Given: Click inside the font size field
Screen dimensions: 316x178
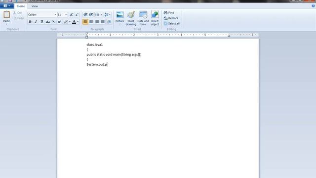Looking at the screenshot, I should pos(61,15).
